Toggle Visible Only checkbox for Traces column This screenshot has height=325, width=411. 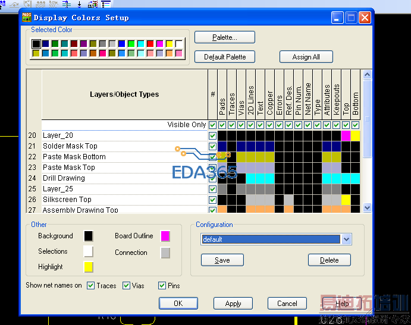[x=231, y=125]
